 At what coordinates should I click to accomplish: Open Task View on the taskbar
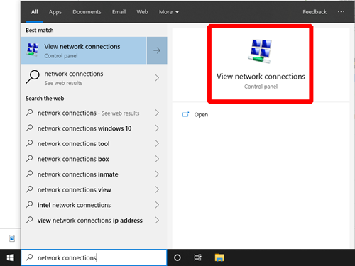tap(198, 257)
